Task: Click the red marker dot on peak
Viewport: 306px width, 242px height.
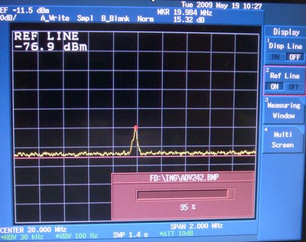Action: coord(136,128)
